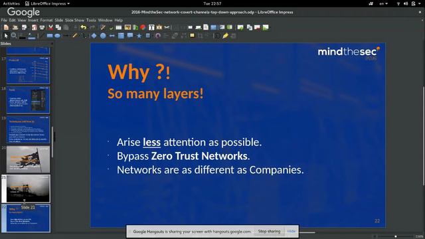Screen dimensions: 425x239
Task: Select the Rotate tool
Action: click(158, 36)
